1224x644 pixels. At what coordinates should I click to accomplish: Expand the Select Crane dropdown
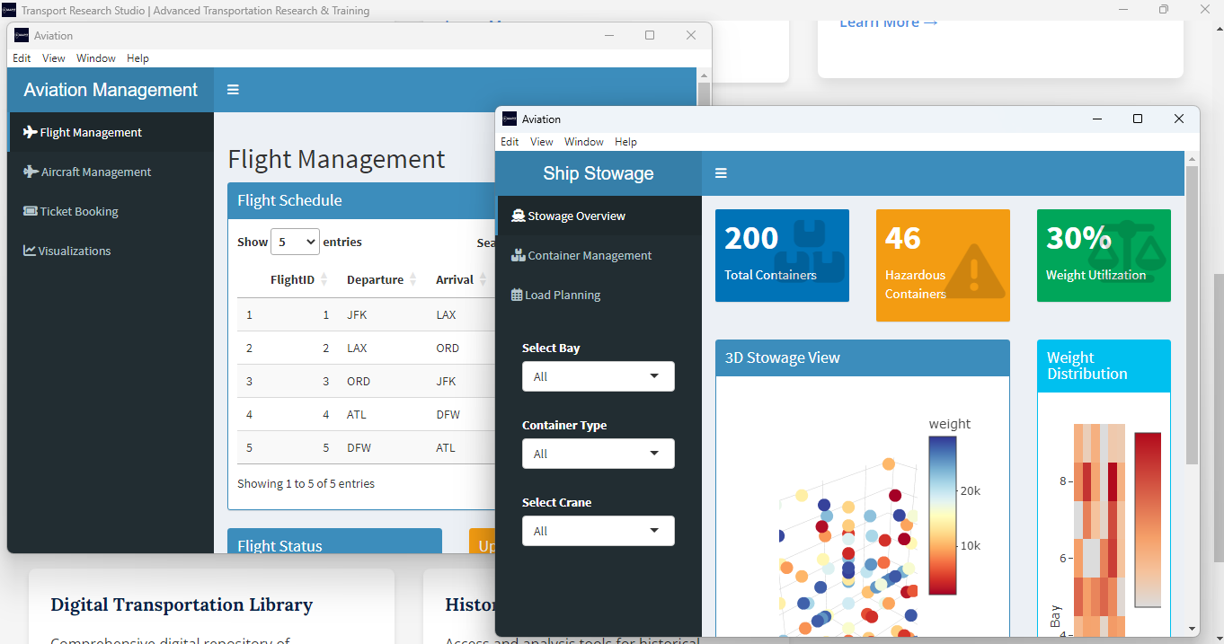598,531
